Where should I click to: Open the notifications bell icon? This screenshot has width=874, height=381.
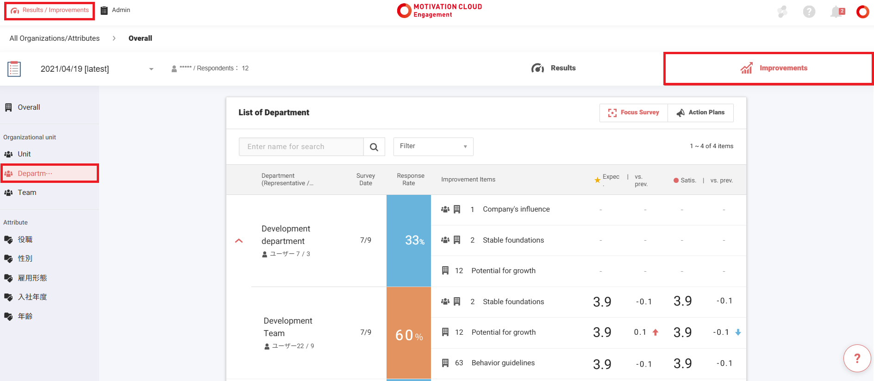pyautogui.click(x=837, y=12)
